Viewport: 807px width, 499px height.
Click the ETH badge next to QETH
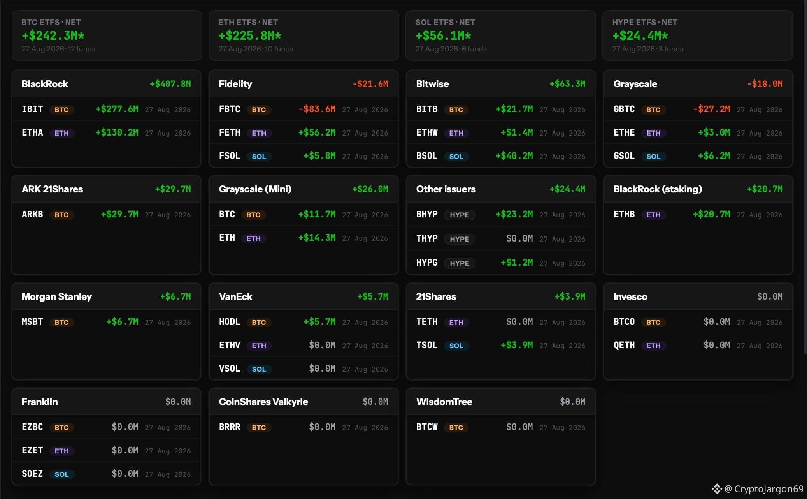653,346
